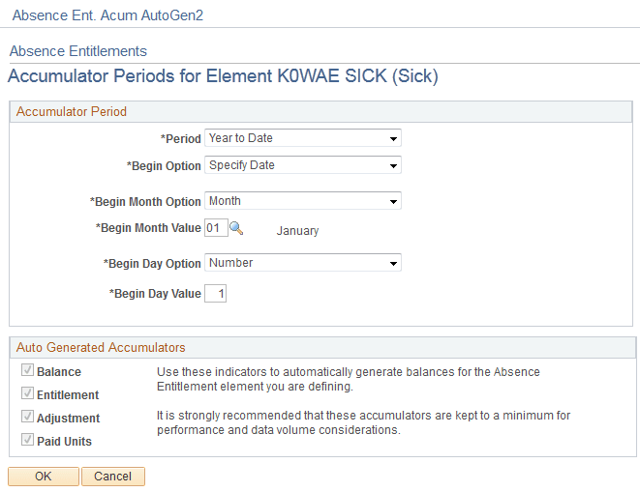The width and height of the screenshot is (640, 492).
Task: Open the Period dropdown showing Year to Date
Action: click(303, 138)
